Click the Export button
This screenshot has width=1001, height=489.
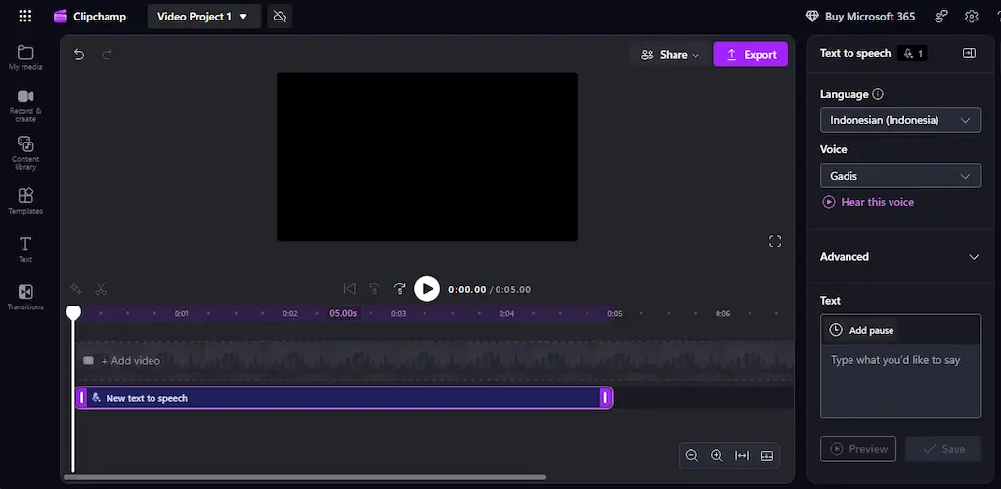tap(750, 55)
